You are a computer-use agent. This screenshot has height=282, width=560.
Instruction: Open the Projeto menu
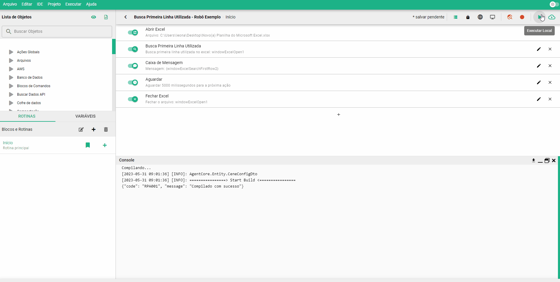[x=54, y=4]
